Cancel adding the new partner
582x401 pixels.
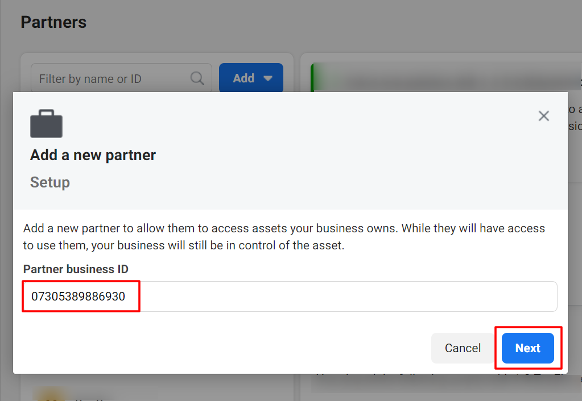click(x=463, y=348)
